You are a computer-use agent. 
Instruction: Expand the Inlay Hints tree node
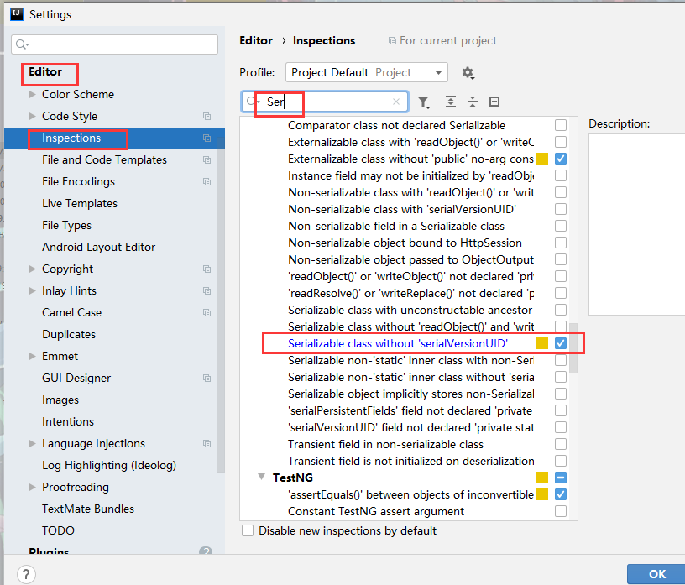point(33,290)
